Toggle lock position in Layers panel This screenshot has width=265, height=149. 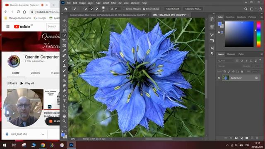click(233, 72)
